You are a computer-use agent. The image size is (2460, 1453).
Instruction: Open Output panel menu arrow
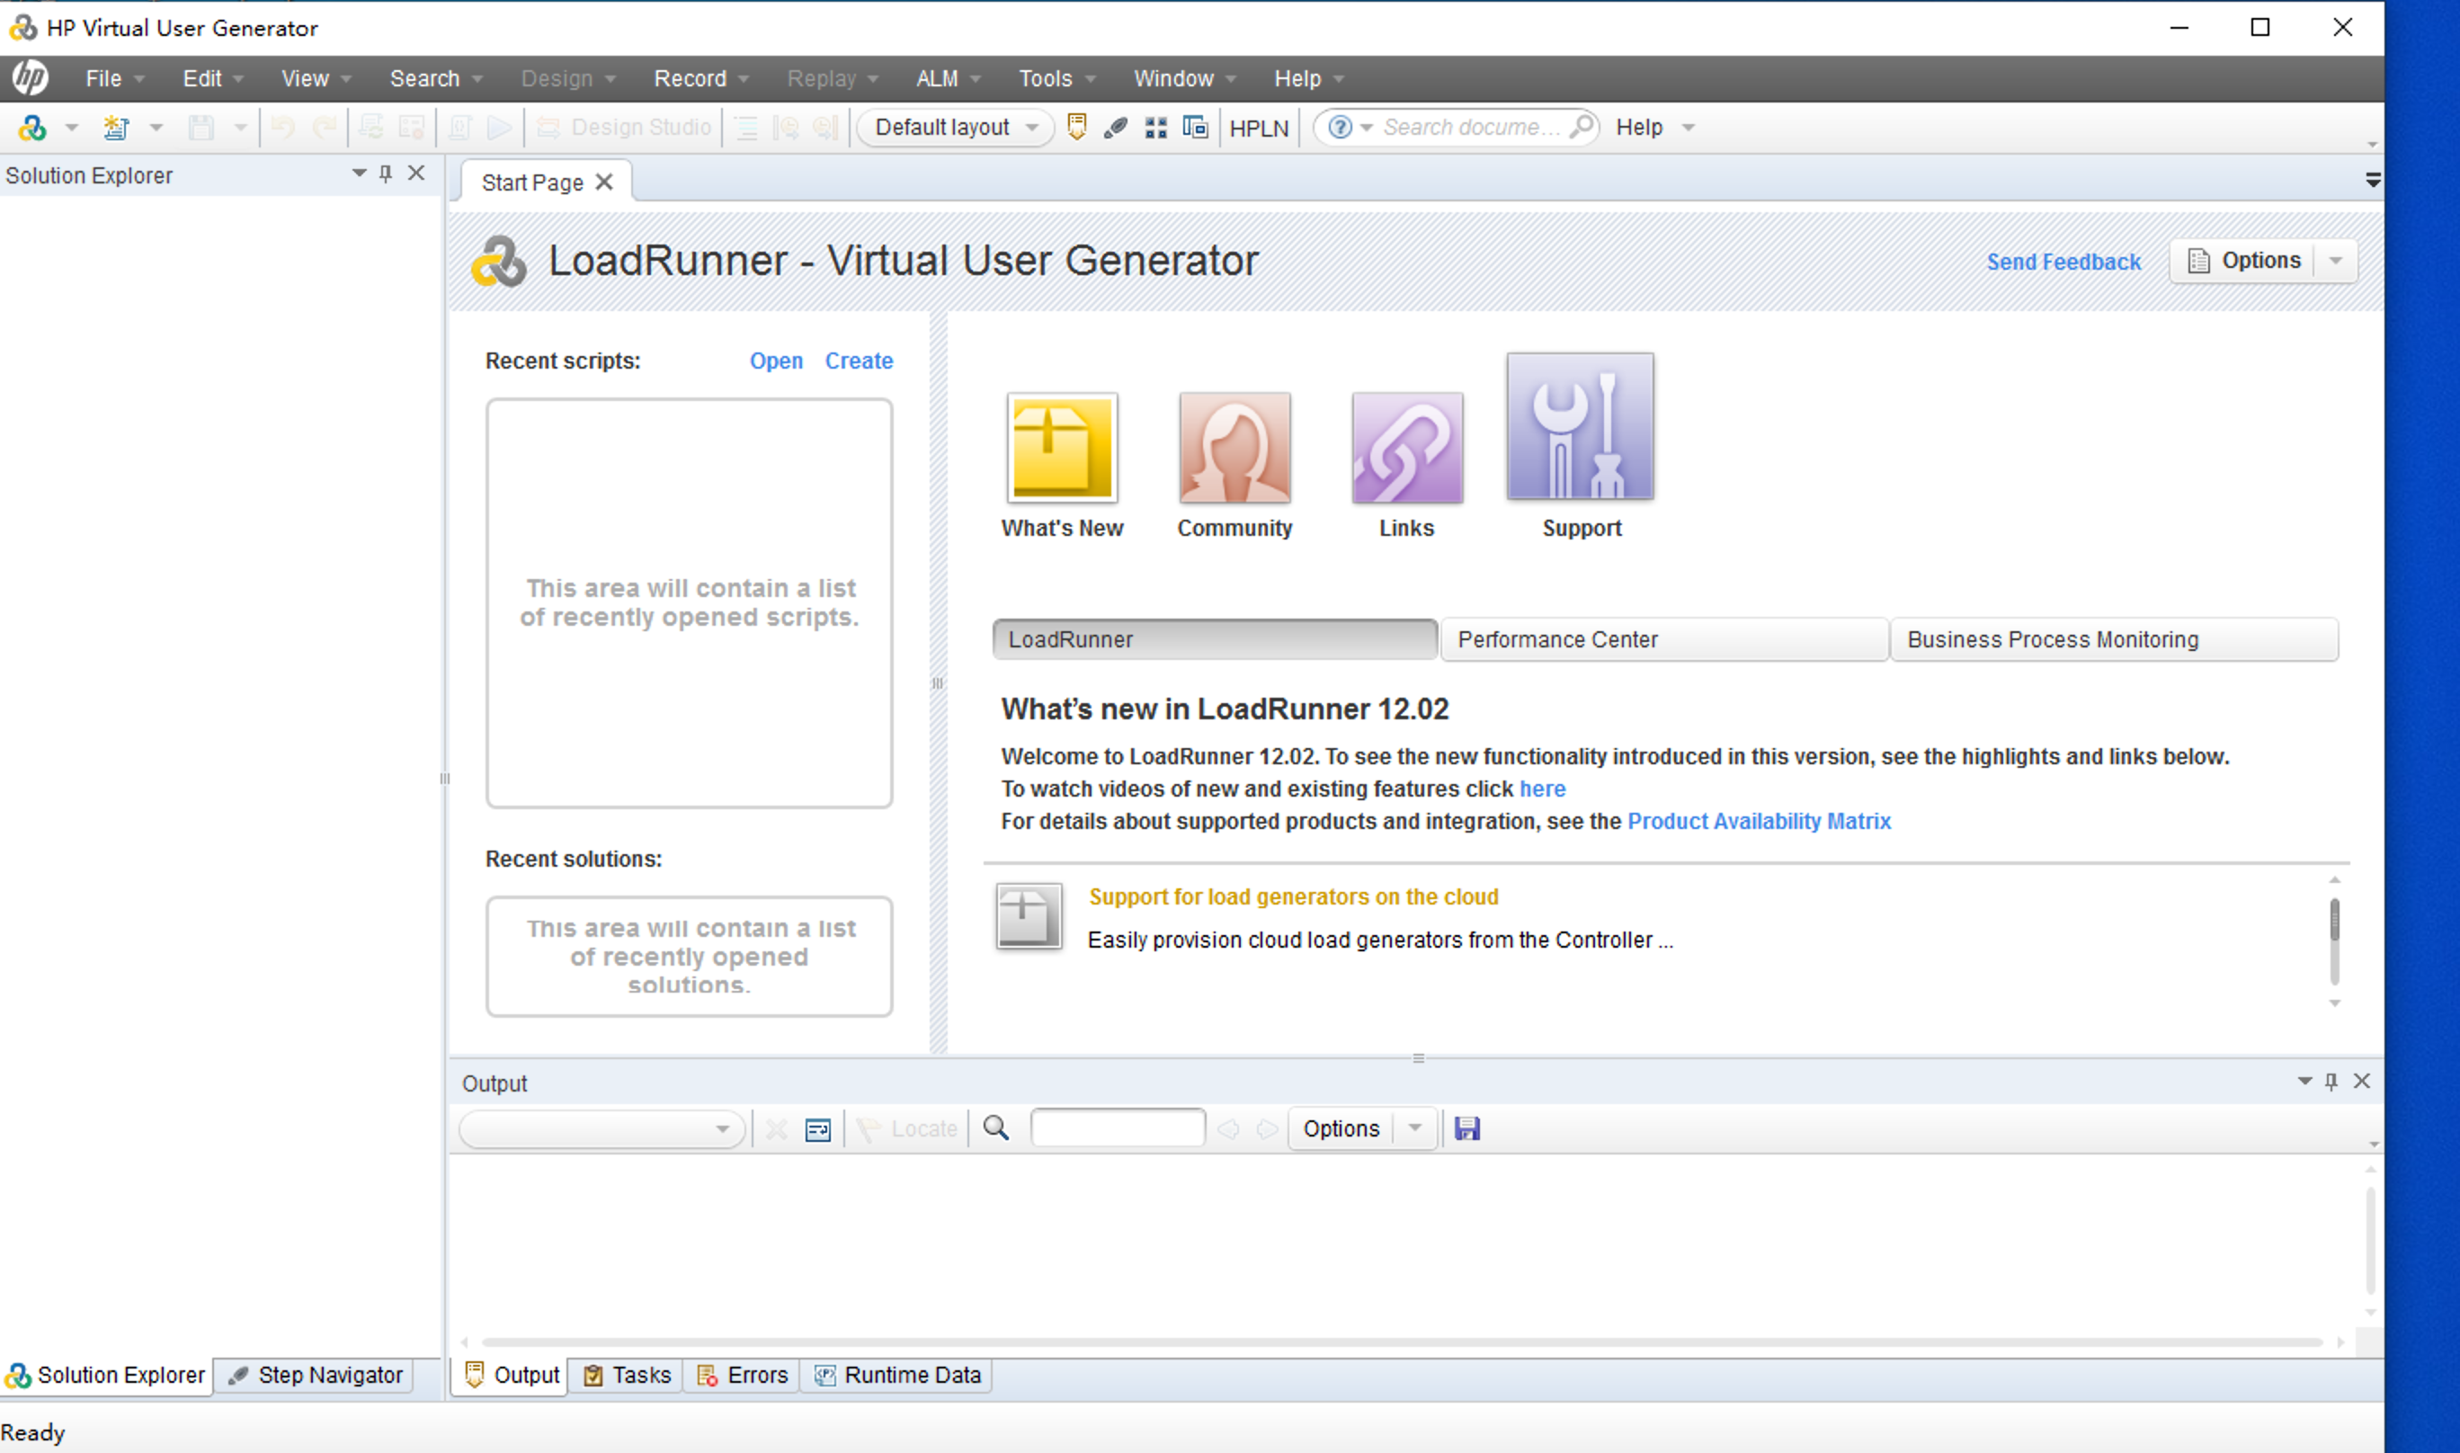click(x=2304, y=1081)
